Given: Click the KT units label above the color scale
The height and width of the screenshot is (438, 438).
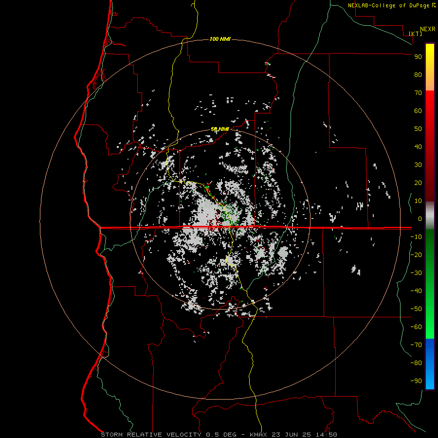Looking at the screenshot, I should pyautogui.click(x=416, y=34).
